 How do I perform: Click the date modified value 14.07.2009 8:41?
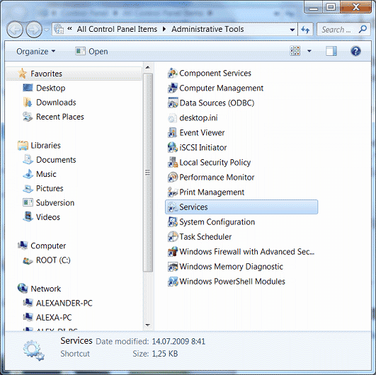178,341
